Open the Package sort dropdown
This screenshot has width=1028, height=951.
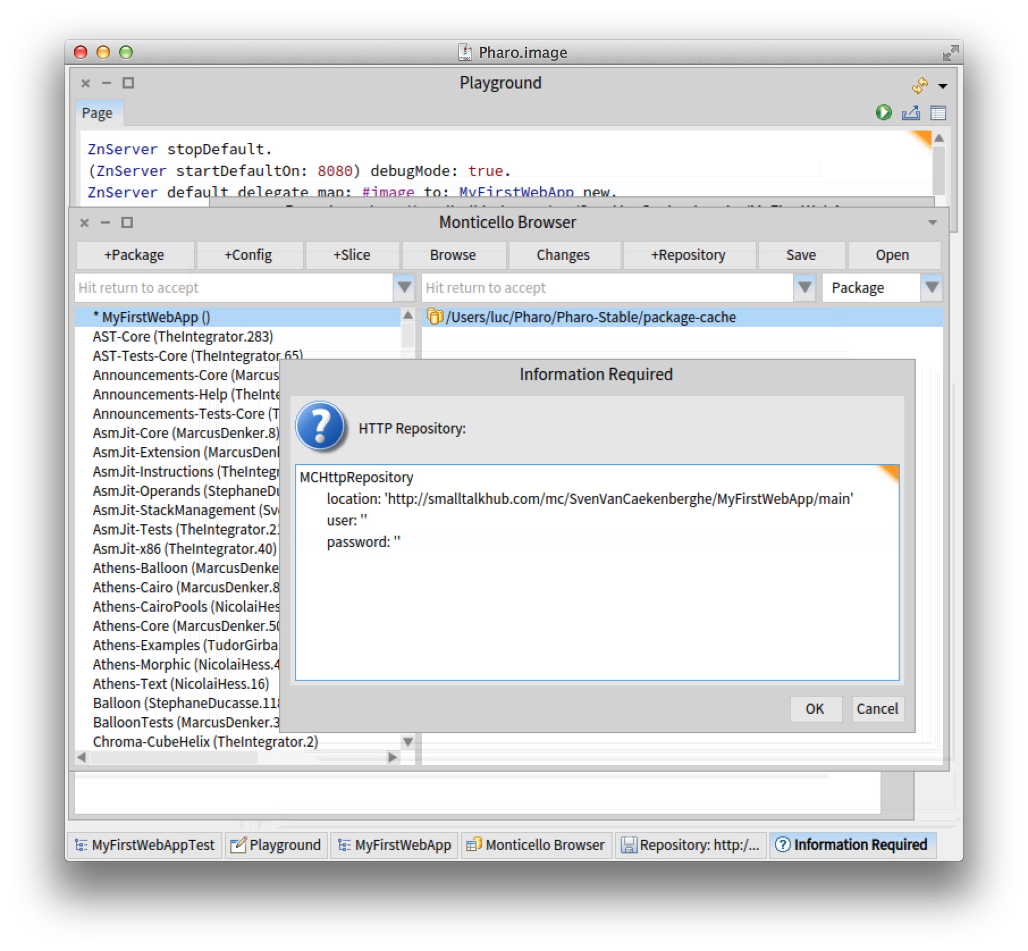931,287
